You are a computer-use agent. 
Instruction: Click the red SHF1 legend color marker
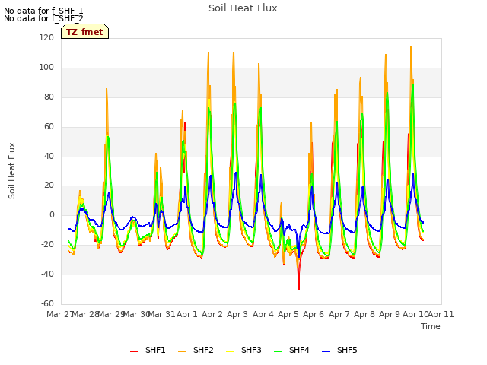134,351
